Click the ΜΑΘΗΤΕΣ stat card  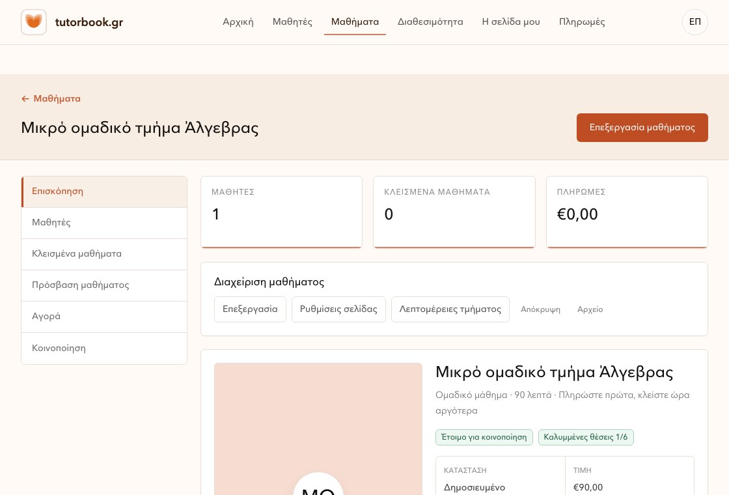281,212
